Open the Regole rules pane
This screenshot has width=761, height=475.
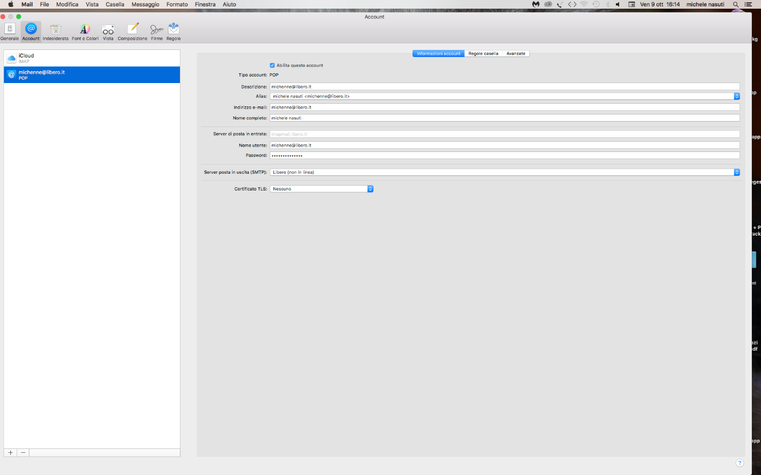point(173,31)
